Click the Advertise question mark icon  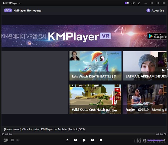click(x=148, y=10)
